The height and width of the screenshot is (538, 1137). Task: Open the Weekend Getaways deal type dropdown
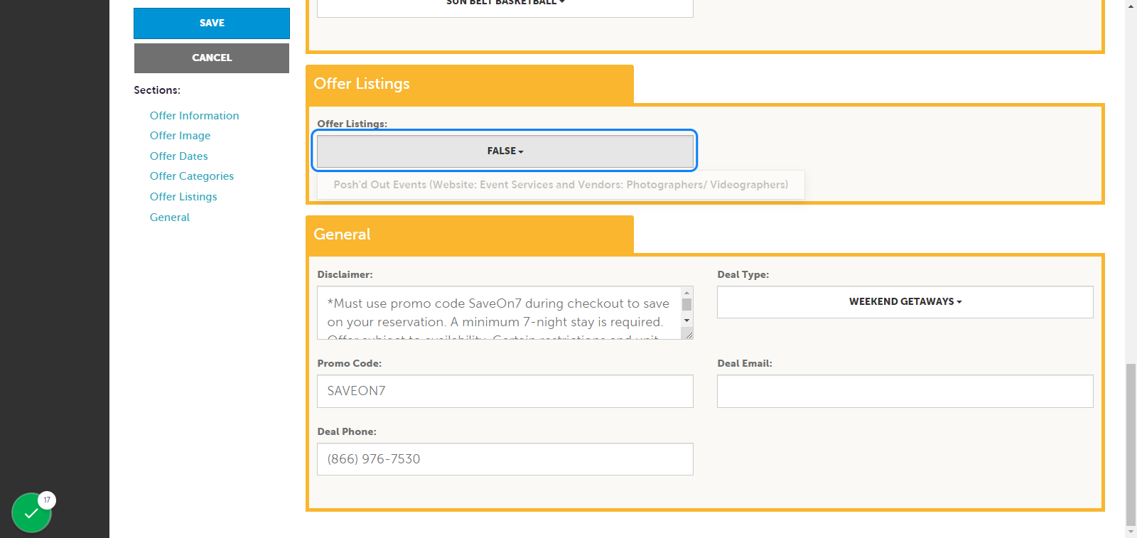click(x=905, y=302)
